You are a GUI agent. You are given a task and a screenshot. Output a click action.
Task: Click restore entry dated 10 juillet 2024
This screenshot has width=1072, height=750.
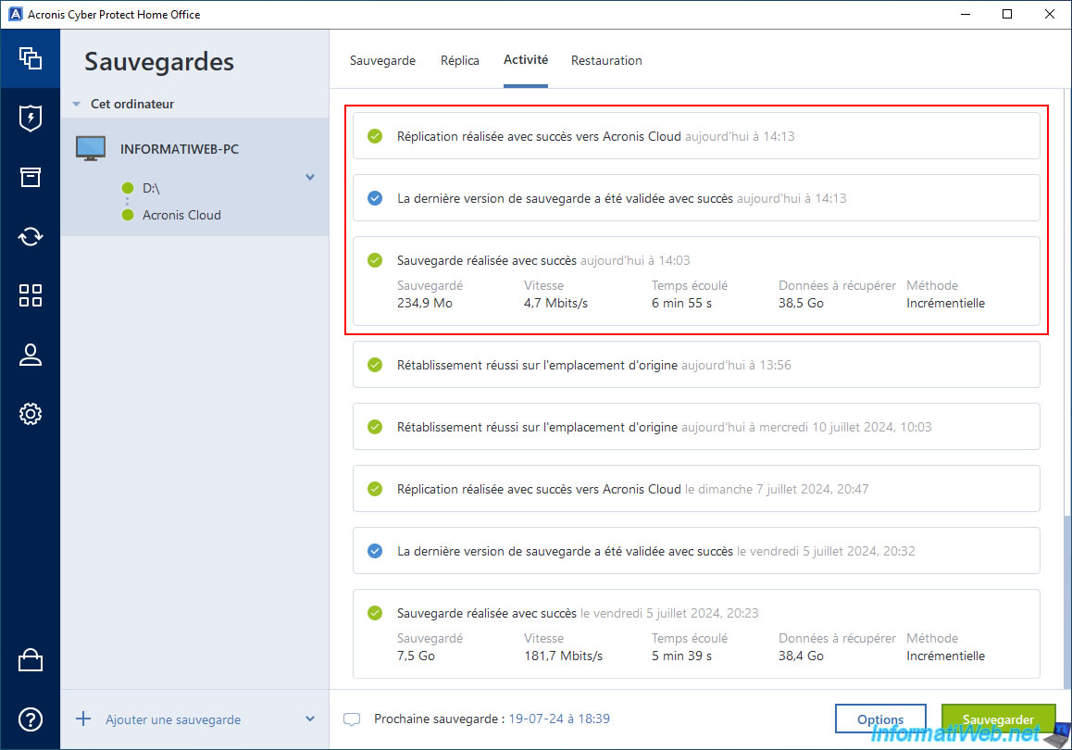point(696,427)
